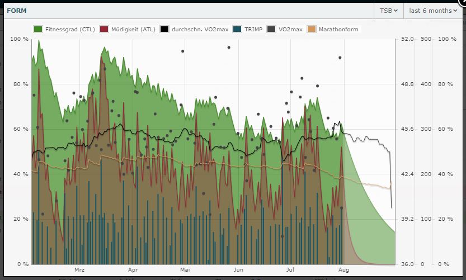Click the FORM panel title
Image resolution: width=466 pixels, height=280 pixels.
17,10
